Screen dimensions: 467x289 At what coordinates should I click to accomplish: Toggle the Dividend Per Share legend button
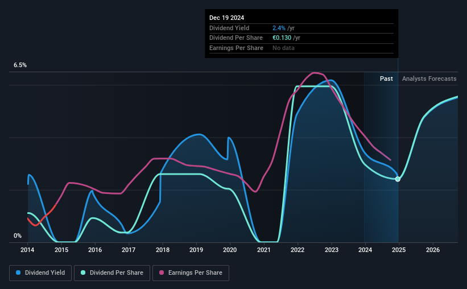[112, 273]
